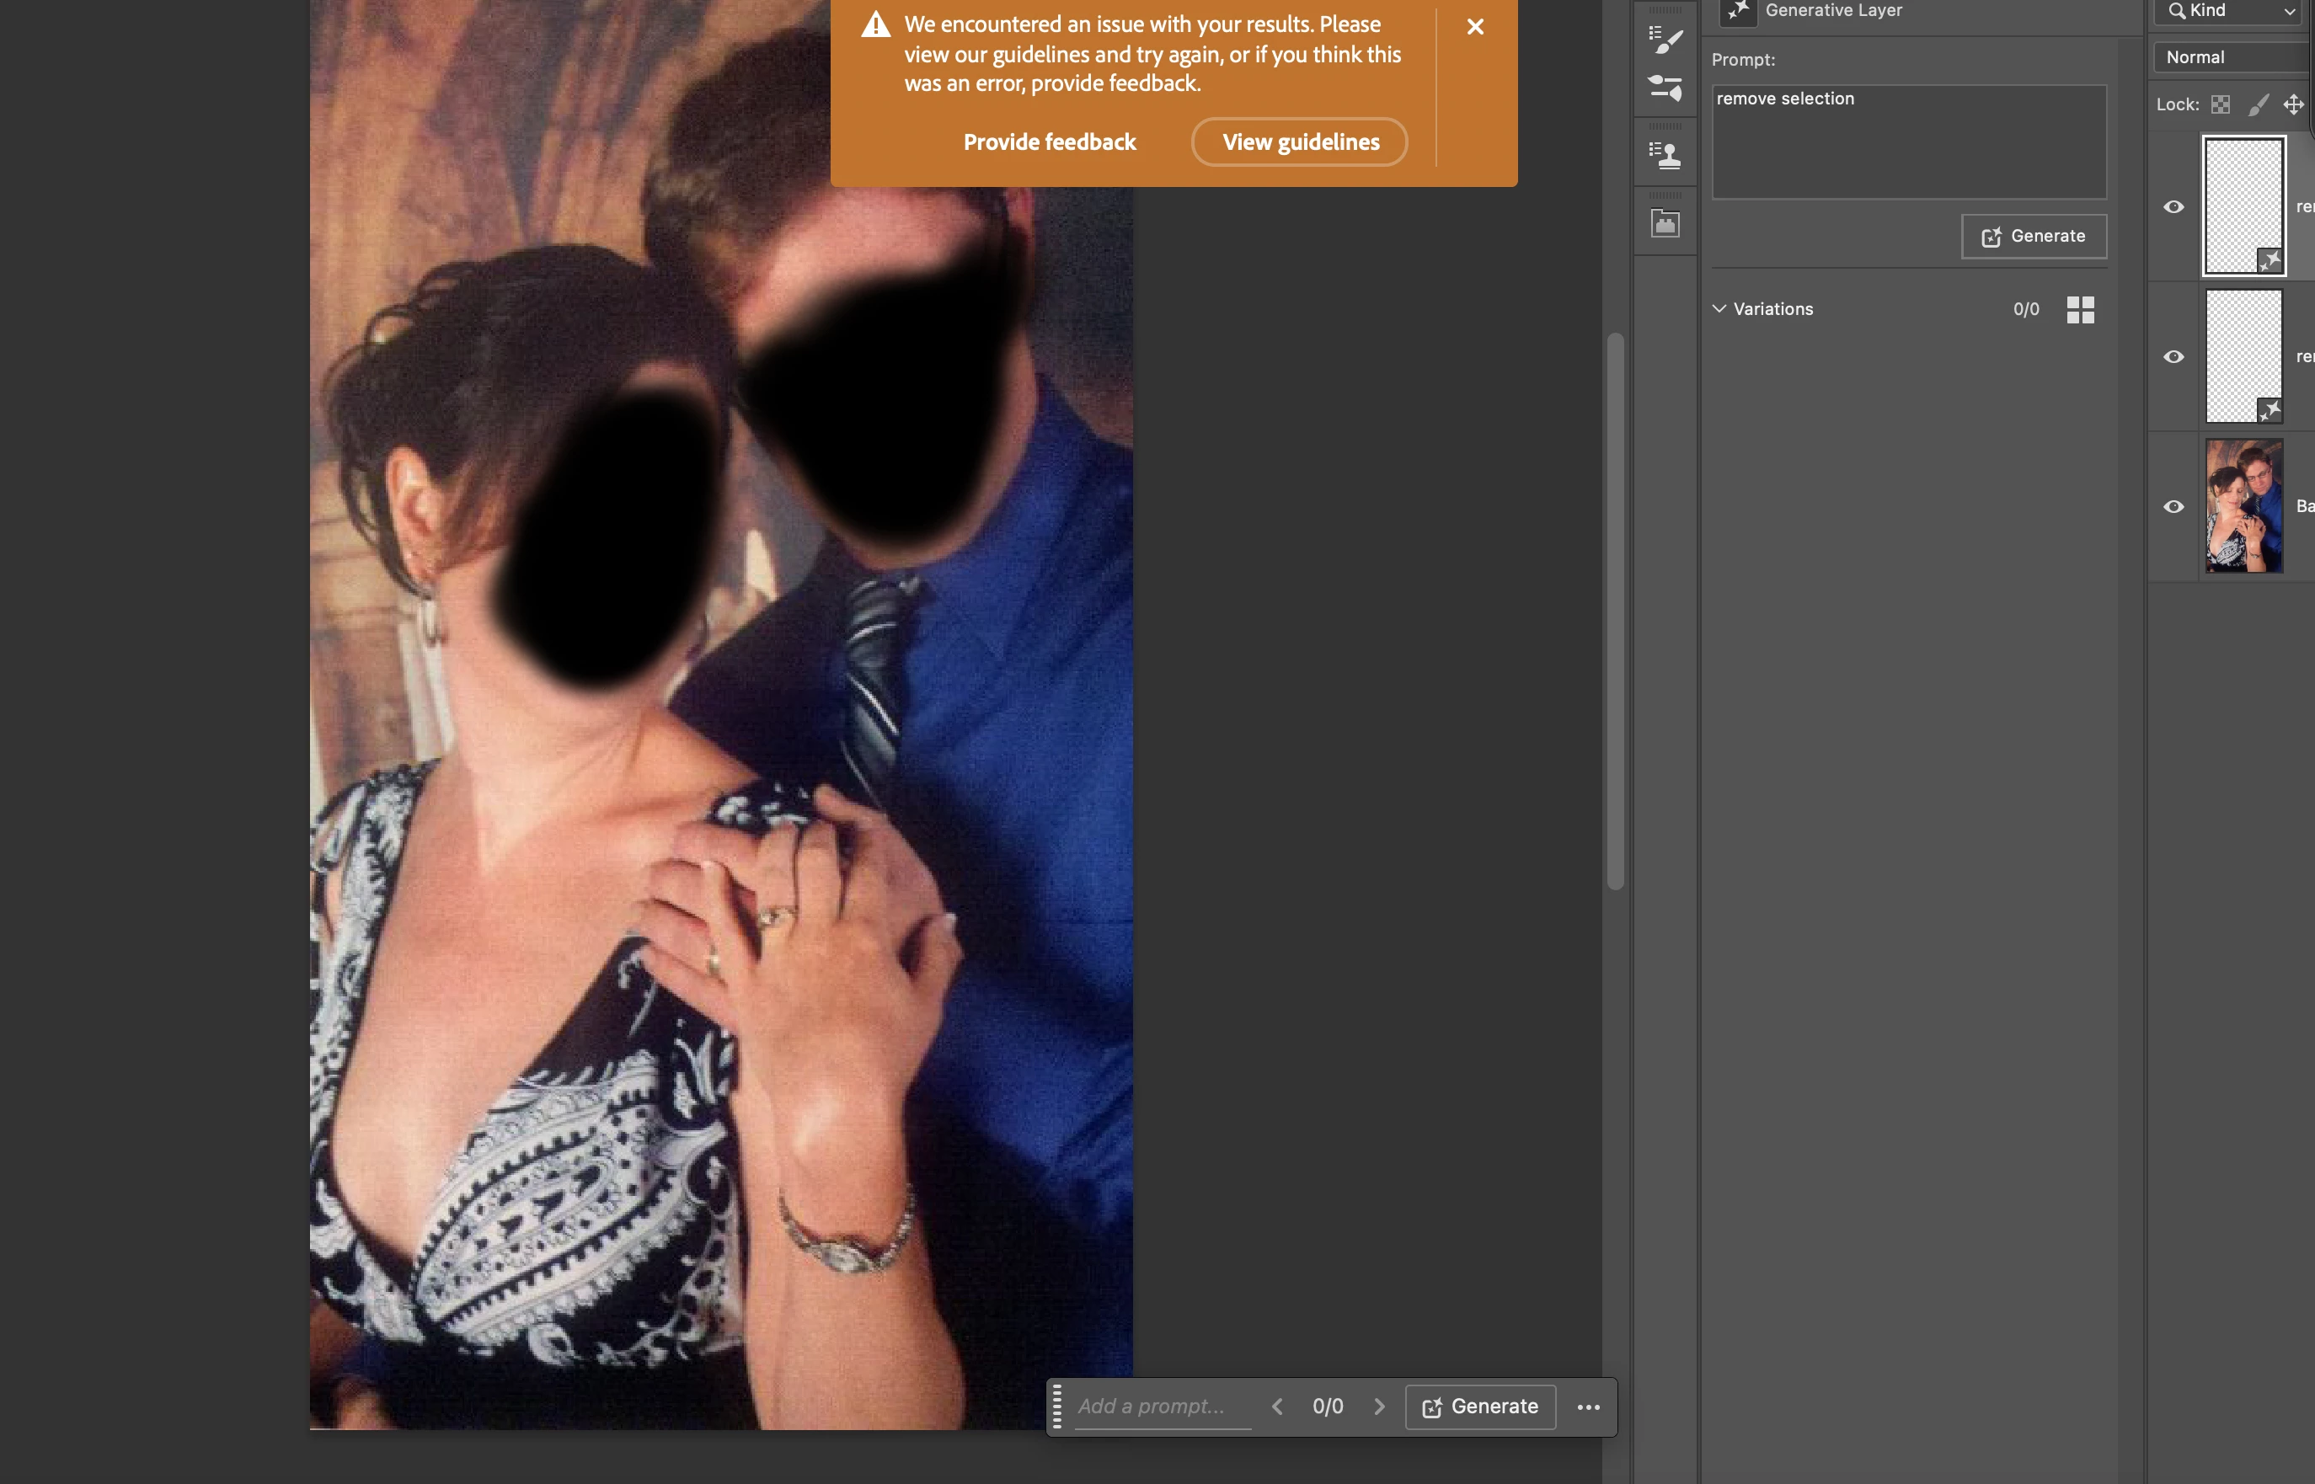Click Provide feedback in the warning
This screenshot has width=2315, height=1484.
point(1050,142)
